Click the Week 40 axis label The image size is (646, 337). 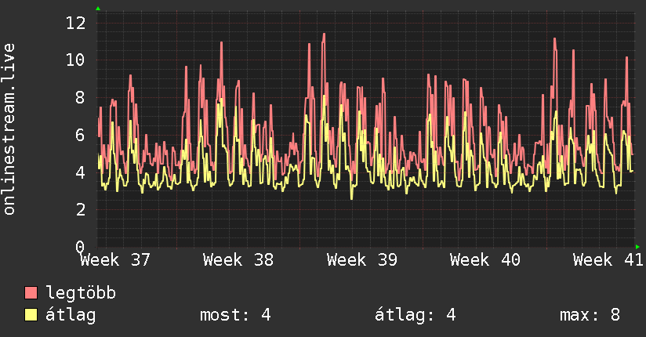pyautogui.click(x=485, y=260)
